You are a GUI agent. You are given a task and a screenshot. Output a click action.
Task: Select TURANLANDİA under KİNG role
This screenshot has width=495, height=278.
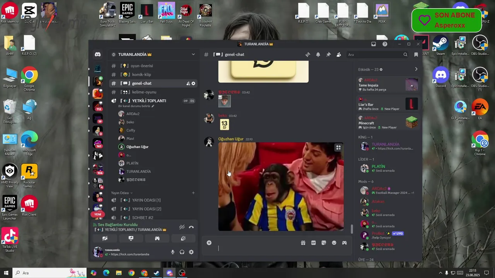tap(388, 146)
